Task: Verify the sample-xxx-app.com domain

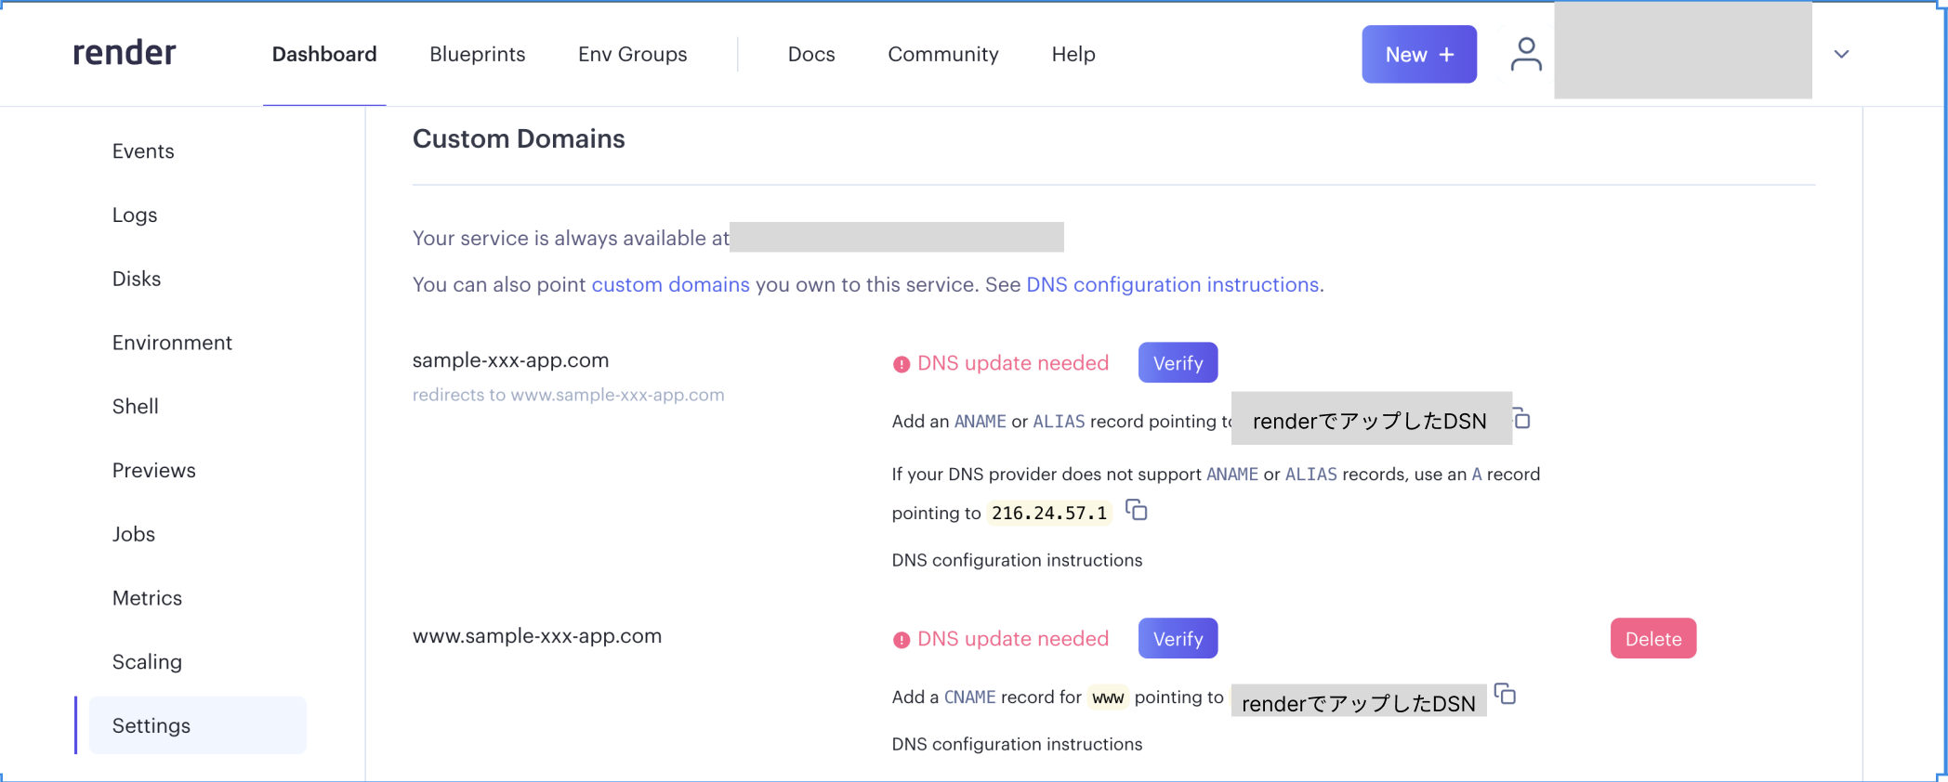Action: point(1178,362)
